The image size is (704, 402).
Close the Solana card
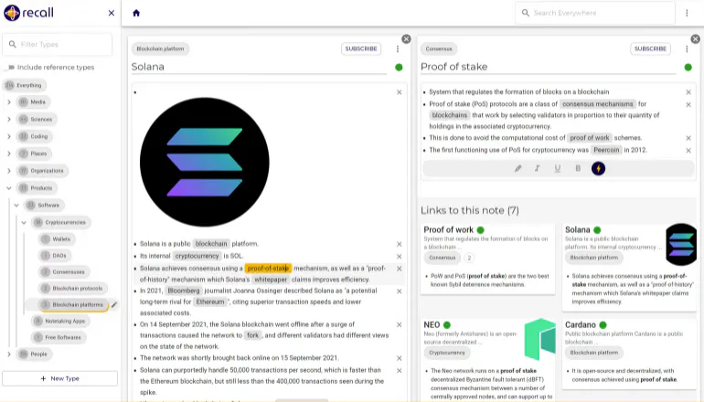[x=406, y=39]
